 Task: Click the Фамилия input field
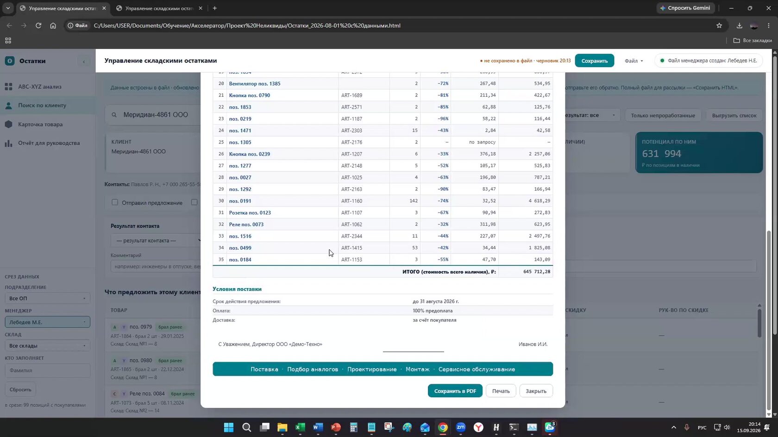pos(47,370)
